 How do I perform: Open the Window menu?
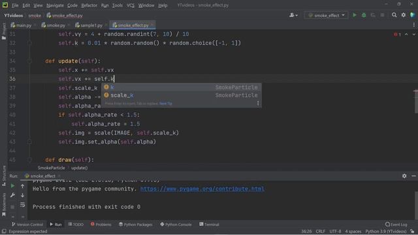point(146,5)
